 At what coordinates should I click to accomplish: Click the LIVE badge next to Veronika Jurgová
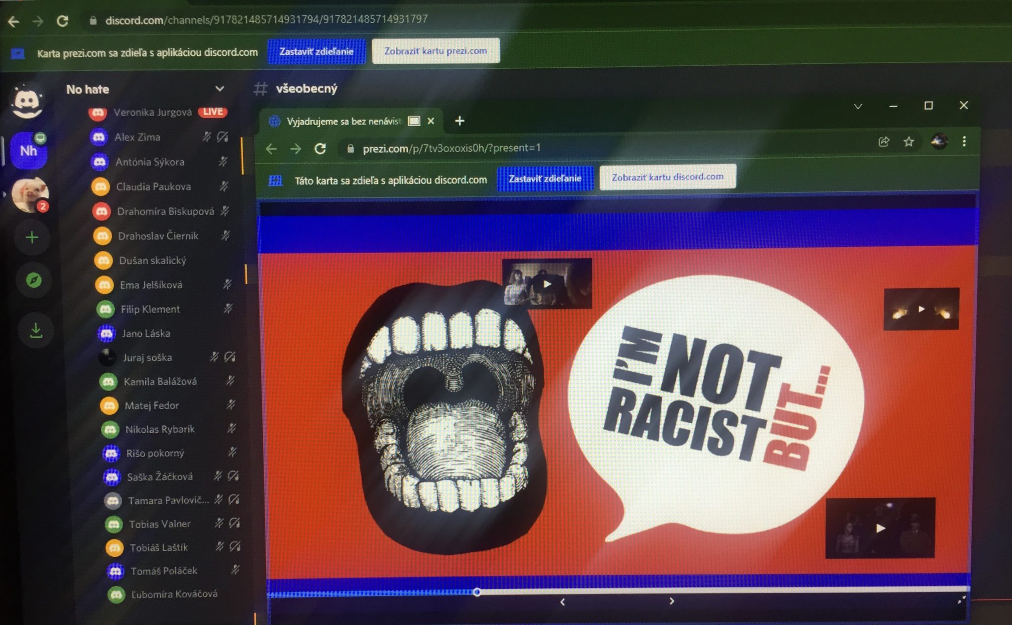point(213,112)
